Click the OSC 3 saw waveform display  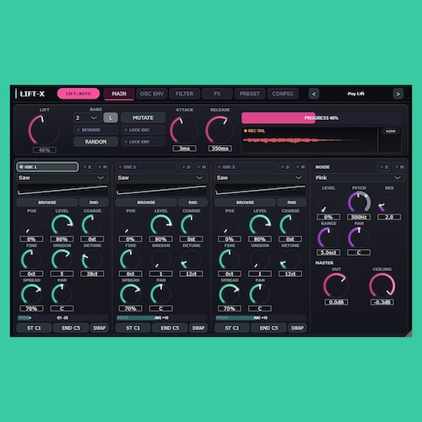point(260,190)
